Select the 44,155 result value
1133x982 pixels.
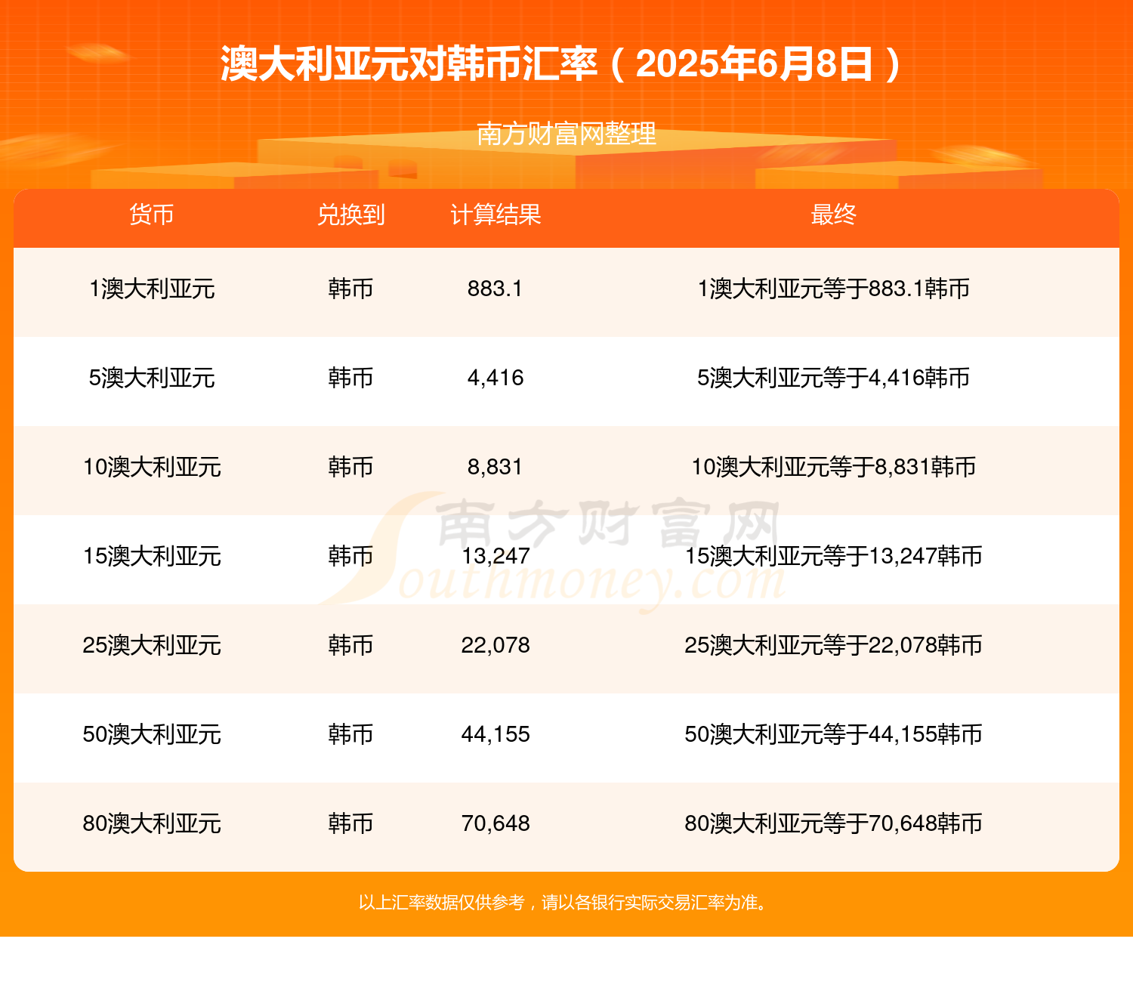495,734
